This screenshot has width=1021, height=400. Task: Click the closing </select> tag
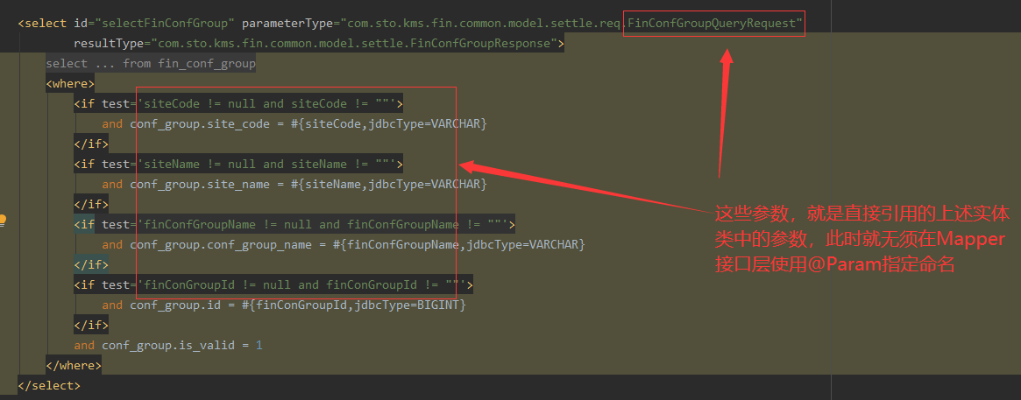coord(49,386)
